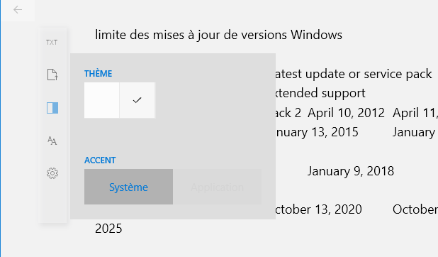Image resolution: width=438 pixels, height=257 pixels.
Task: Click the export document icon in the sidebar
Action: (52, 75)
